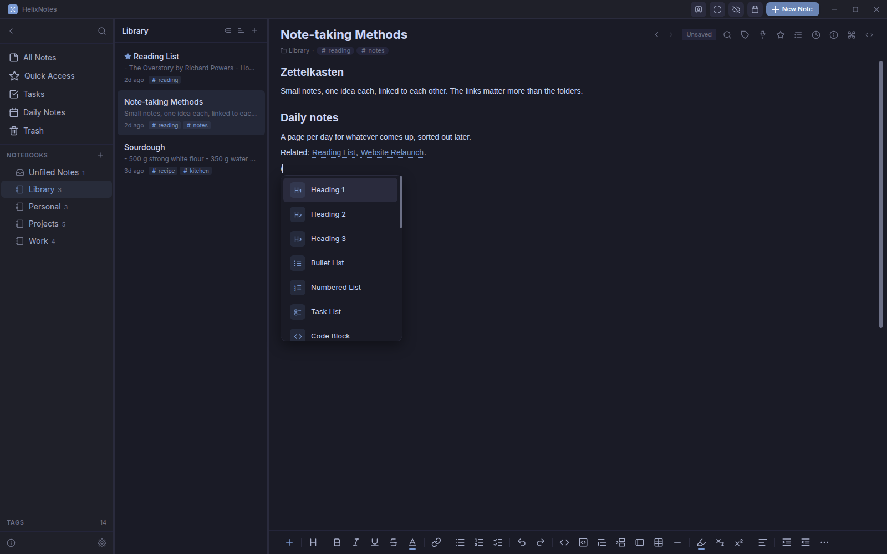Toggle fullscreen focus mode in the title bar

(x=717, y=9)
